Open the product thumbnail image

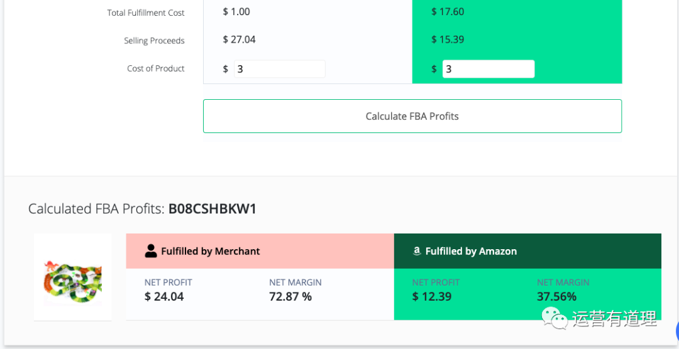(x=73, y=277)
